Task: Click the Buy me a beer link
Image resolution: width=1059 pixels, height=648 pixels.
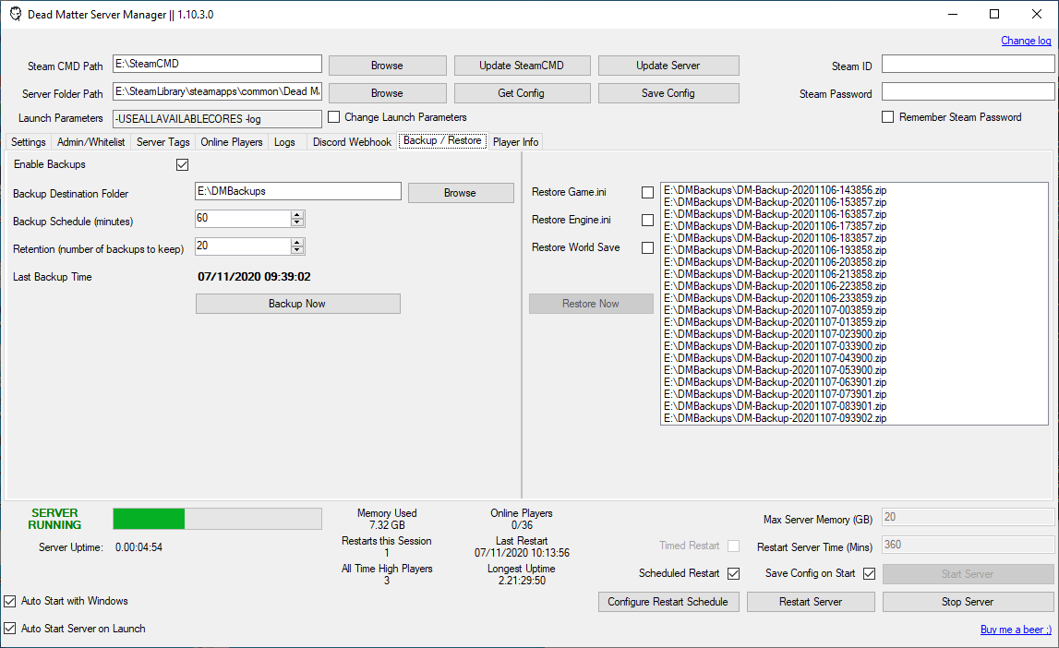Action: pyautogui.click(x=1015, y=629)
